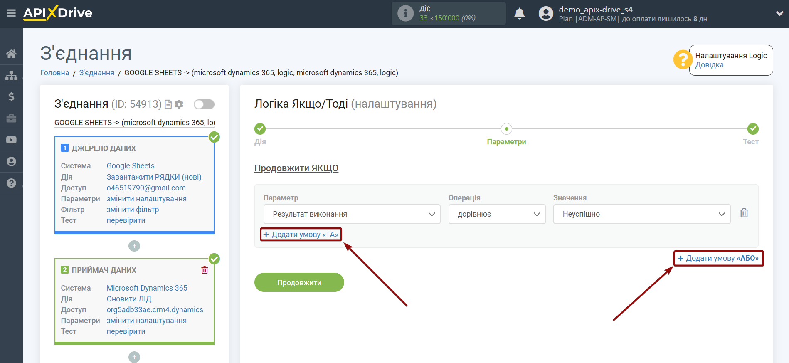Open the org5adb33ae.crm4.dynamics access link
Viewport: 789px width, 363px height.
point(155,310)
